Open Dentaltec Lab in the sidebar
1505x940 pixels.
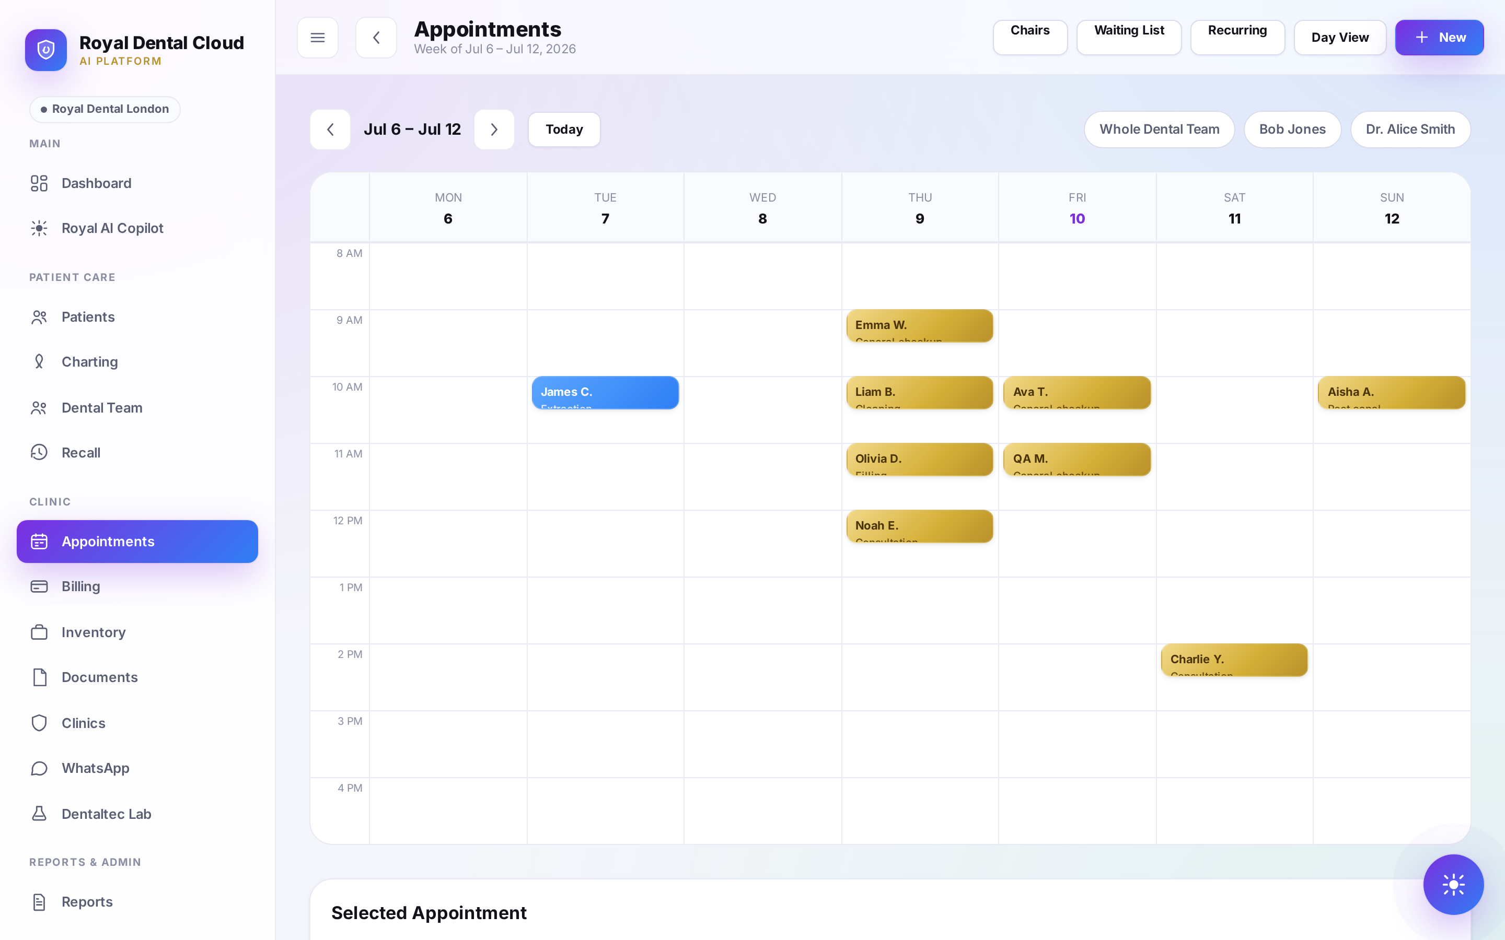137,814
